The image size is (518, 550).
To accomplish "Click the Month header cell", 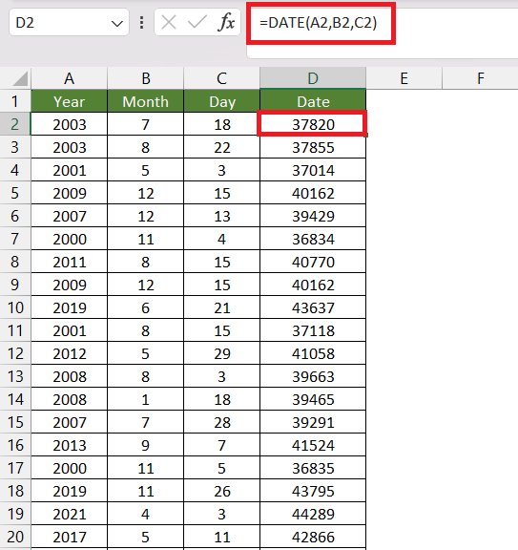I will click(x=145, y=102).
